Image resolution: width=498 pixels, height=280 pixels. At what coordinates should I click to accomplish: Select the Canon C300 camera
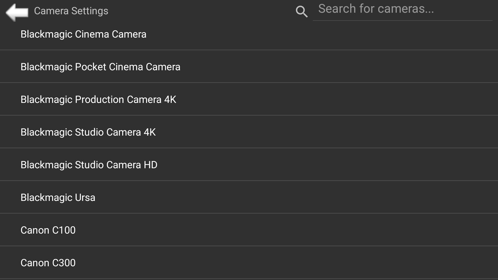(48, 263)
